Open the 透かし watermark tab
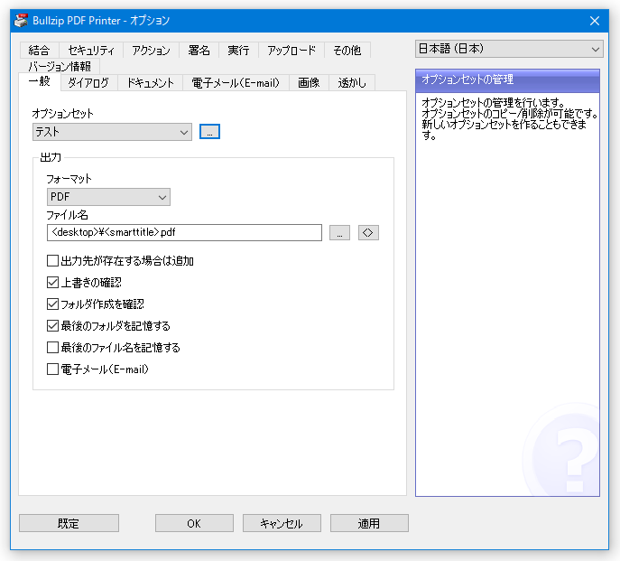 [352, 83]
